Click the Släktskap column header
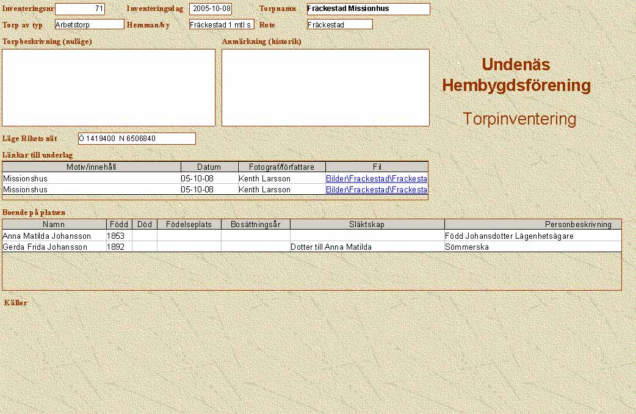 pyautogui.click(x=367, y=224)
